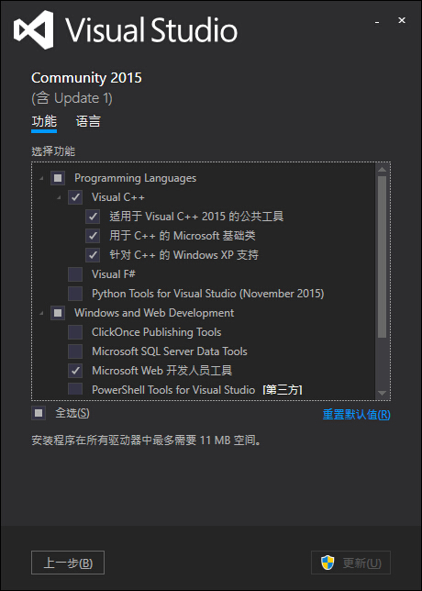422x591 pixels.
Task: Close the Visual Studio installer window
Action: click(402, 20)
